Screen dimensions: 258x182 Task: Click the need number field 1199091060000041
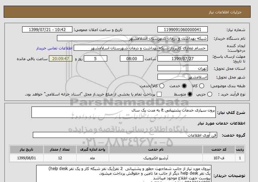(183, 29)
